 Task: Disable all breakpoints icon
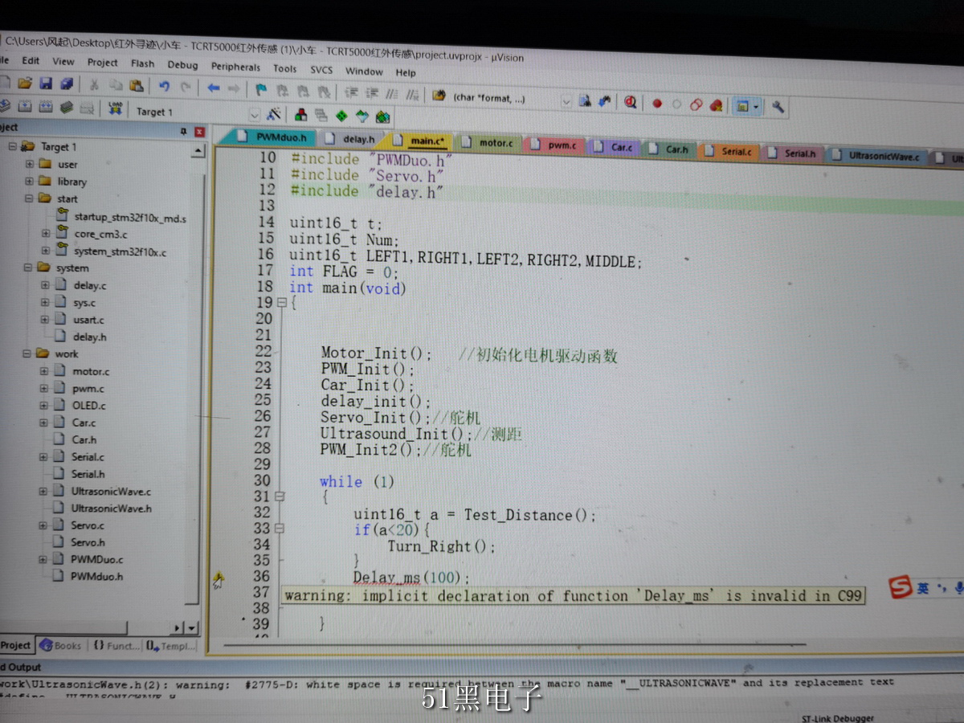(x=696, y=104)
